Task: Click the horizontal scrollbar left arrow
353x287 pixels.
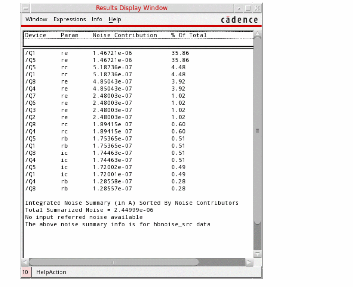Action: [25, 262]
